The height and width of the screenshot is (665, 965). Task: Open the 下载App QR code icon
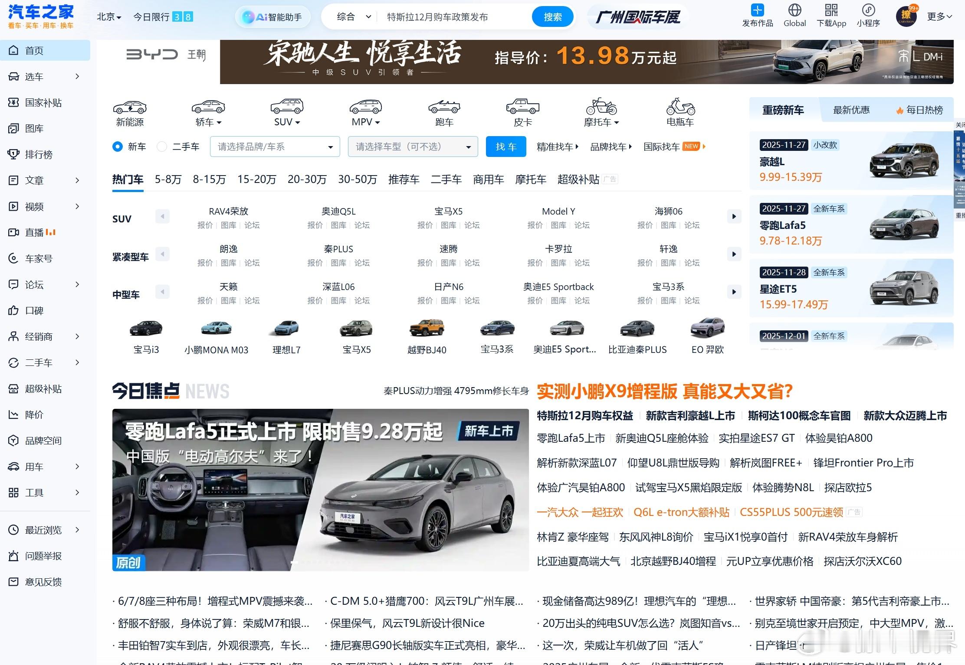pos(831,10)
